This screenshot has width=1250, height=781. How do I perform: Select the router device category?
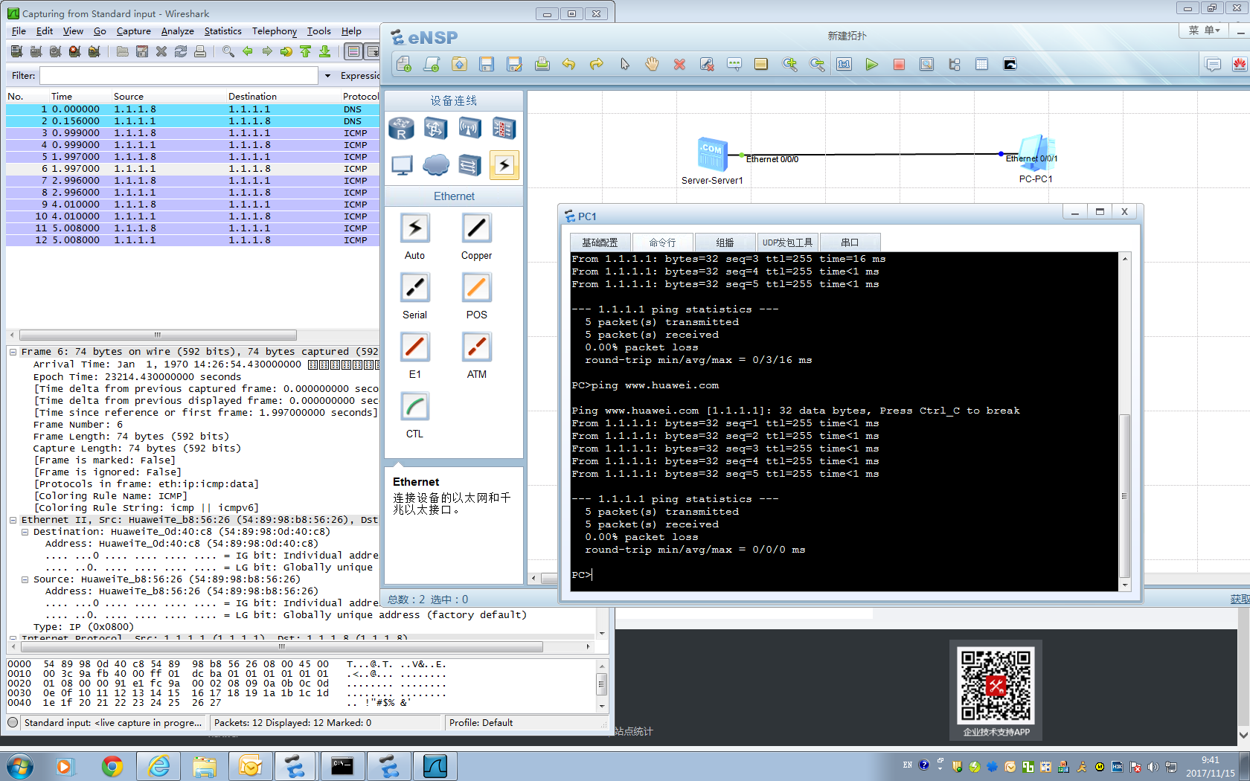click(x=401, y=129)
